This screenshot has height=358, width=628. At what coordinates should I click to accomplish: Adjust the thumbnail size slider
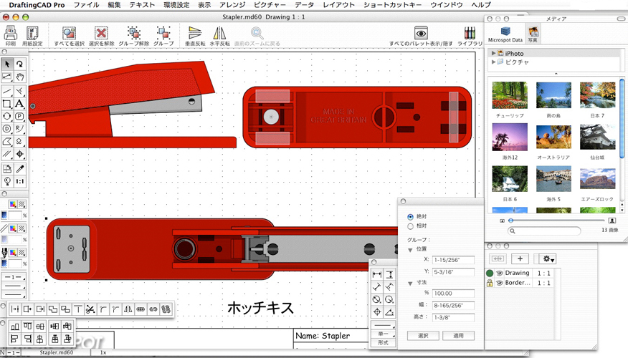[x=510, y=221]
